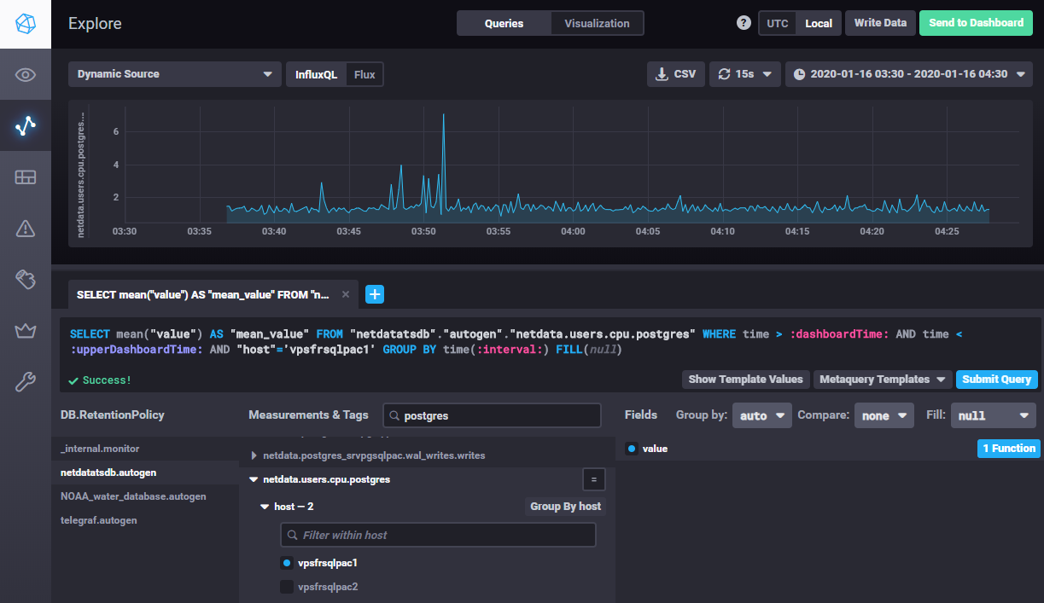The height and width of the screenshot is (603, 1044).
Task: Select the telegraf.autogen database
Action: [x=99, y=520]
